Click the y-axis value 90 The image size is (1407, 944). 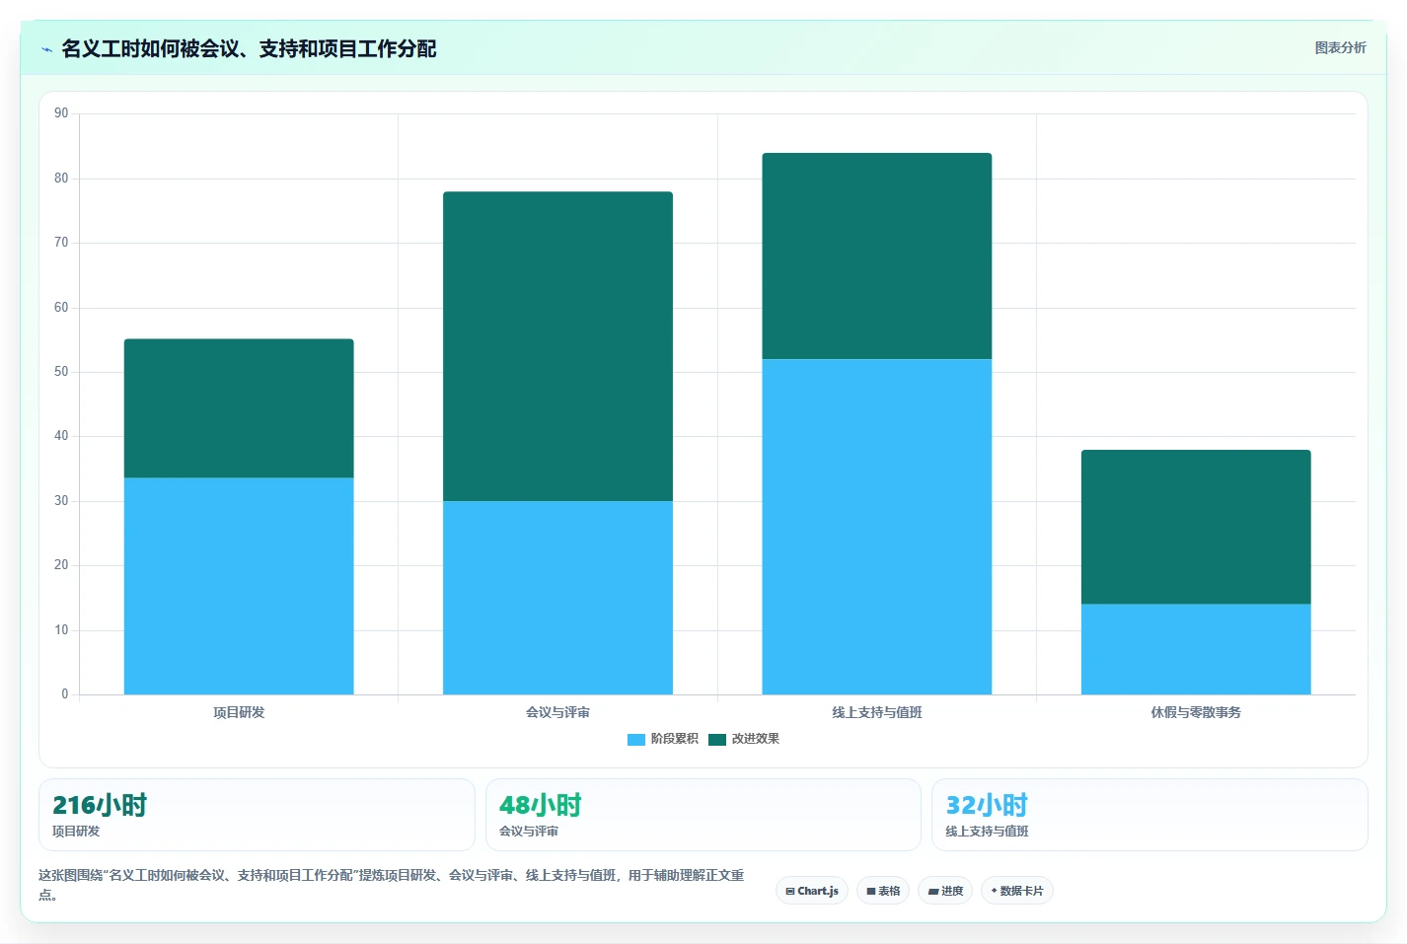click(61, 113)
